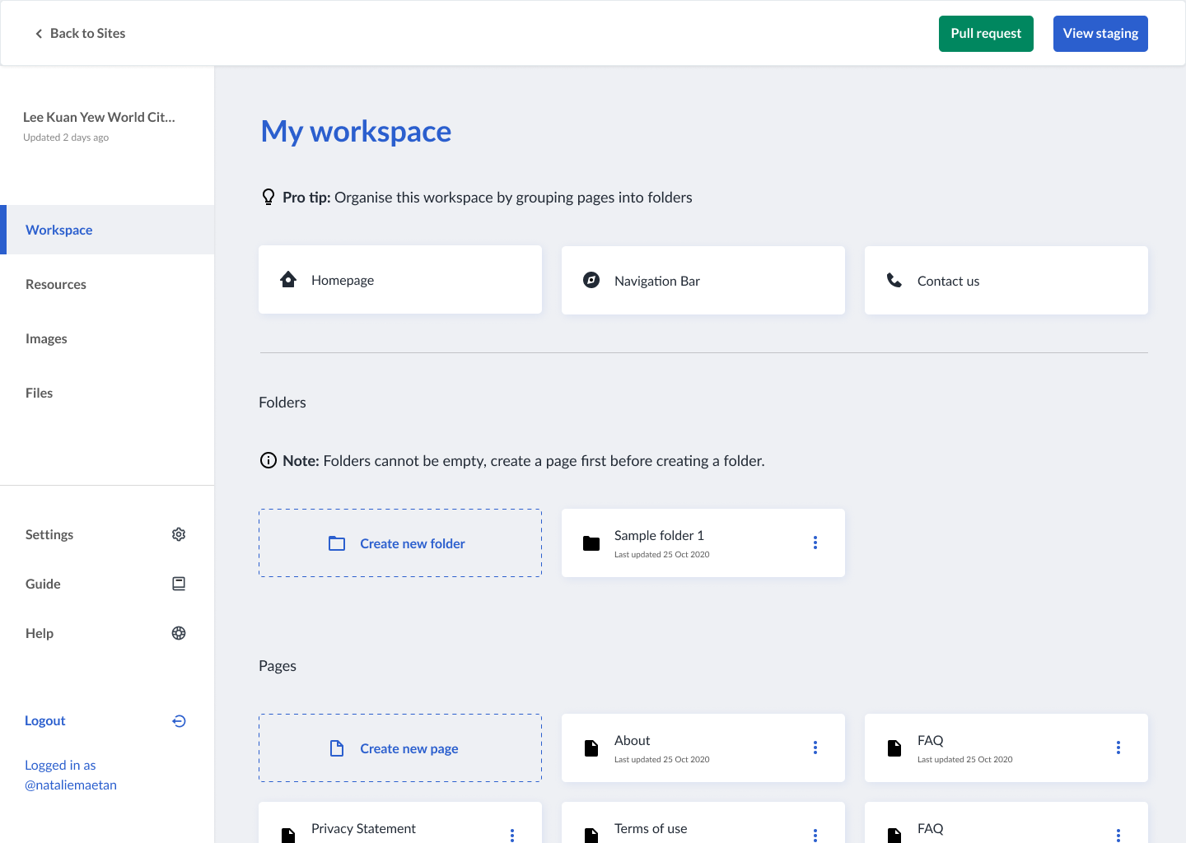Open the Guide book icon
Image resolution: width=1186 pixels, height=843 pixels.
pyautogui.click(x=179, y=583)
